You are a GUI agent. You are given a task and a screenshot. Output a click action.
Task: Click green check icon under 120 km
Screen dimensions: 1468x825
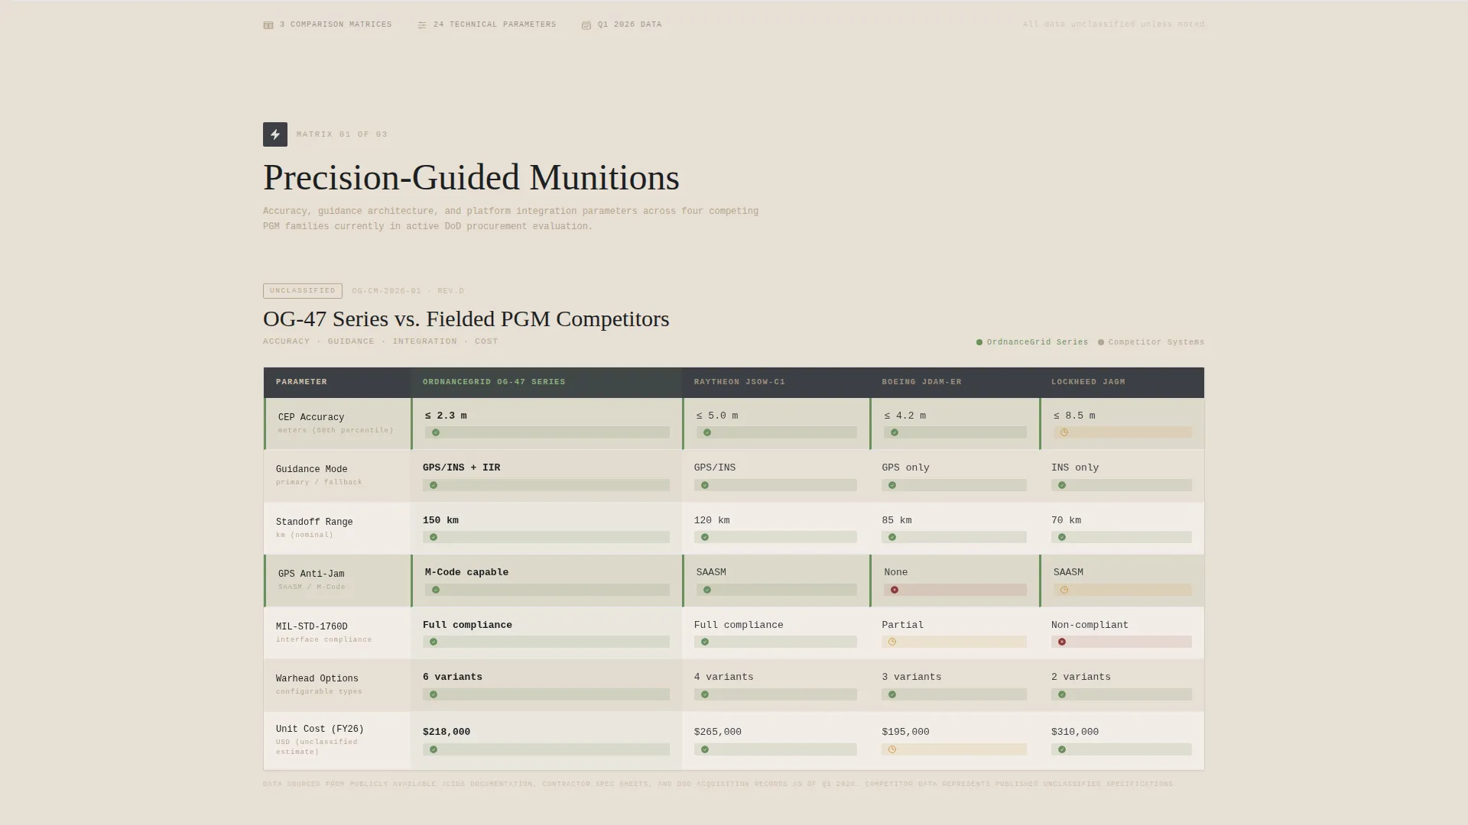pos(705,538)
